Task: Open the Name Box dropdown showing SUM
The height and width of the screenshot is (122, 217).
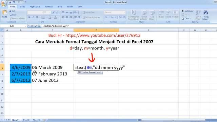Action: pyautogui.click(x=25, y=26)
